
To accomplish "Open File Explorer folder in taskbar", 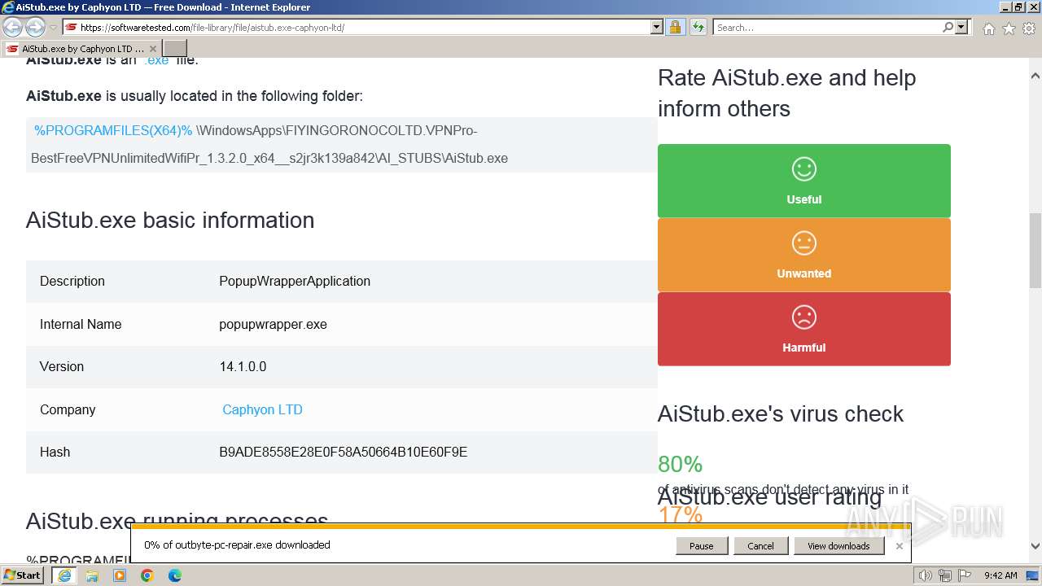I will coord(92,575).
